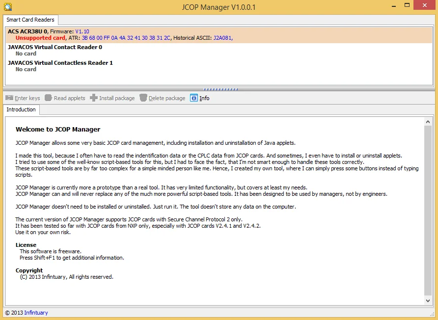
Task: Click the Welcome to JCOP Manager heading
Action: tap(58, 129)
